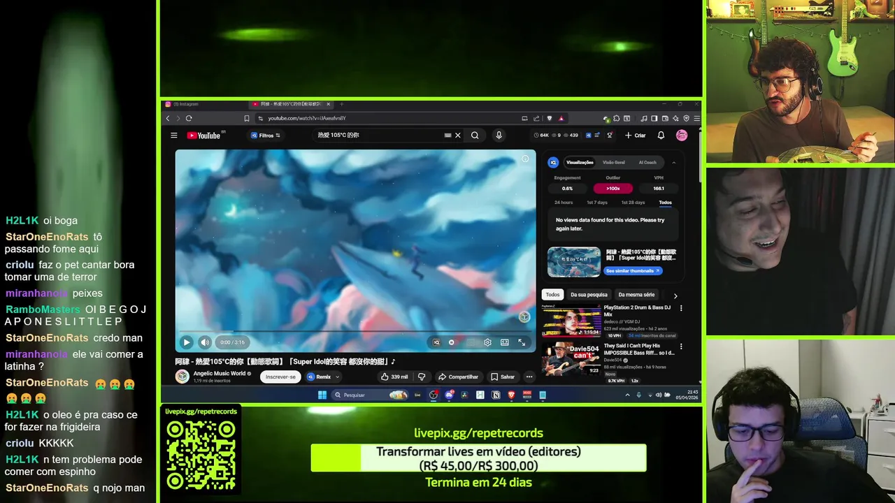The image size is (895, 503).
Task: Click the youtube.com address bar URL
Action: [x=307, y=118]
